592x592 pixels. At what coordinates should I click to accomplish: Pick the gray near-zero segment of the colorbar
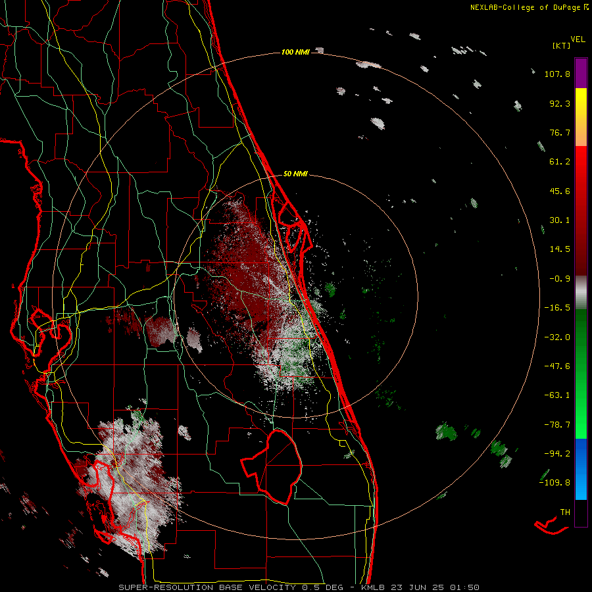click(581, 291)
